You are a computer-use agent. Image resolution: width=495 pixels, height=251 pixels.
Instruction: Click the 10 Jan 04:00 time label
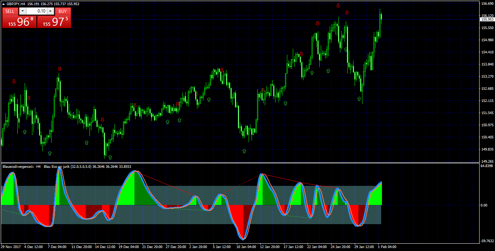pos(246,247)
